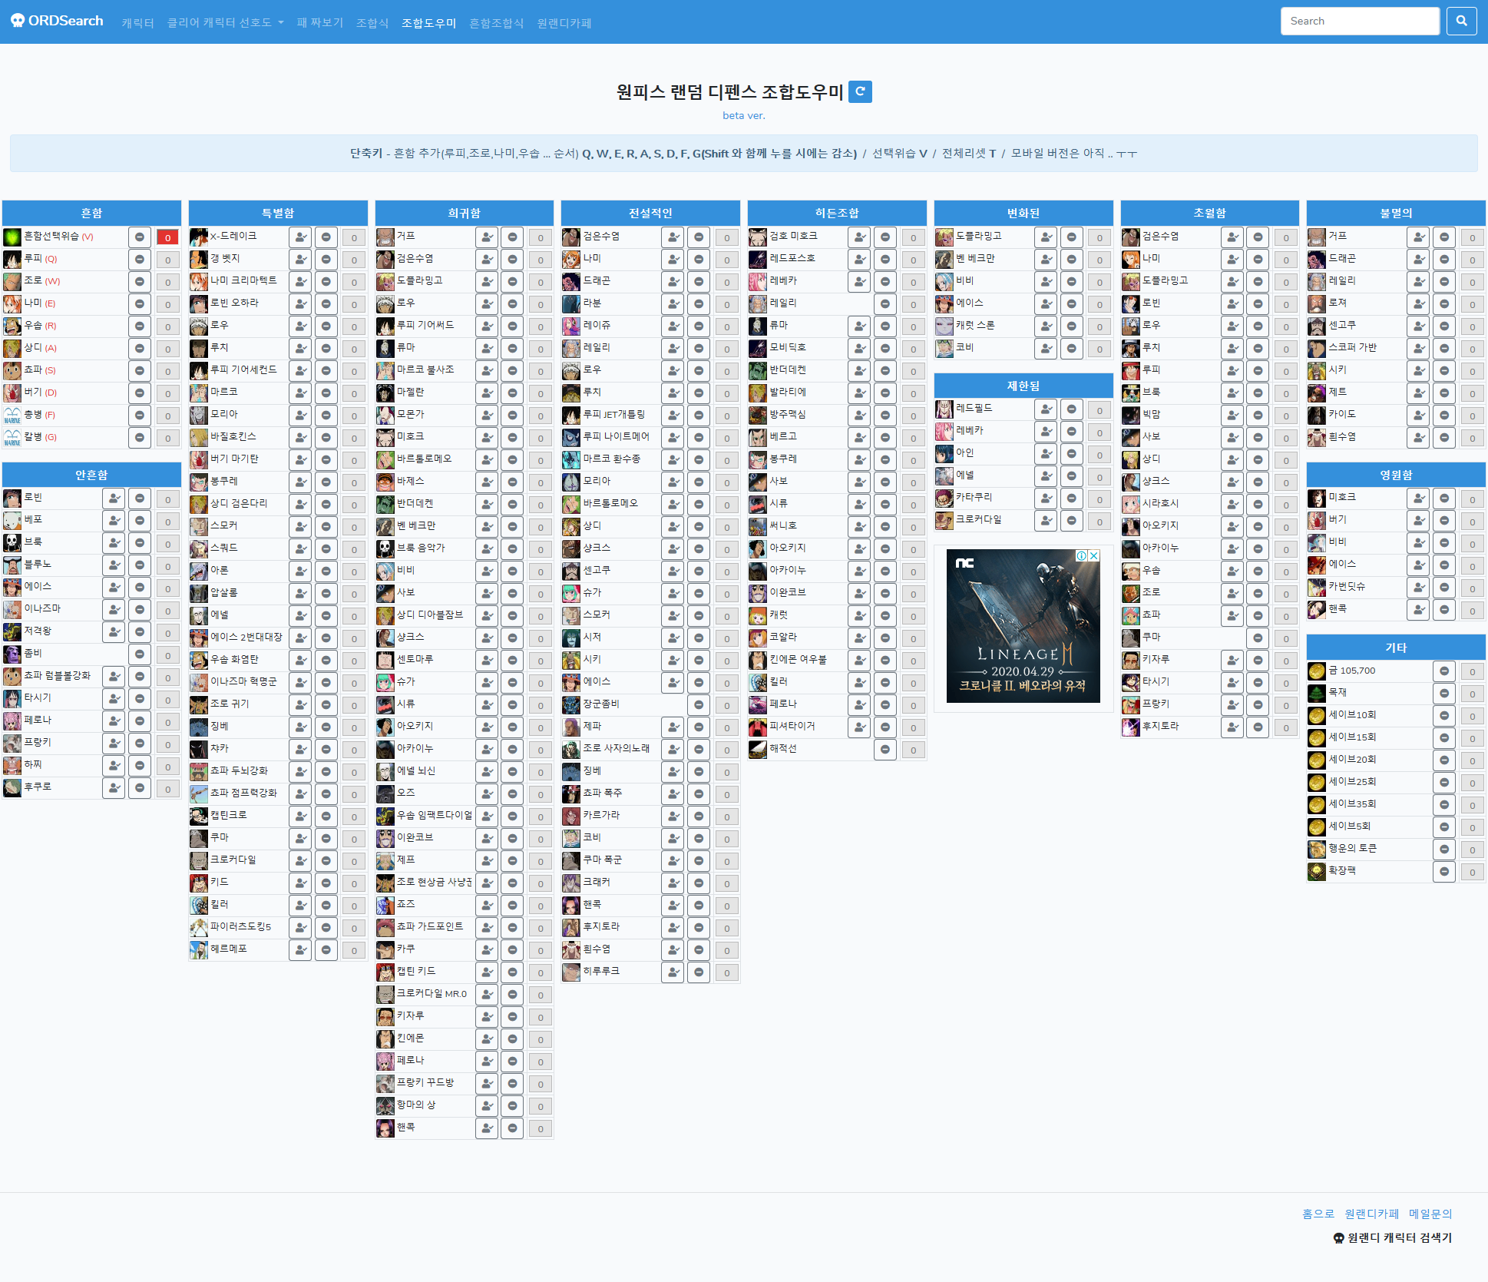
Task: Click the 메일문의 footer link
Action: (1430, 1214)
